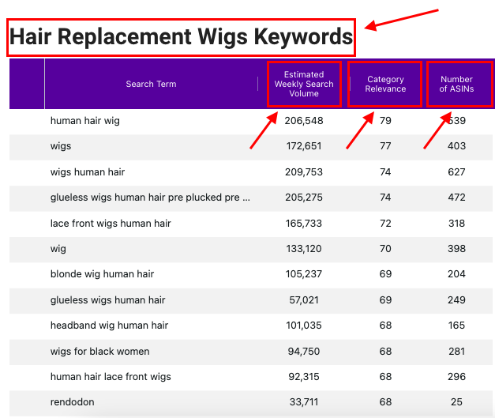
Task: Click the Category Relevance column header
Action: coord(385,84)
